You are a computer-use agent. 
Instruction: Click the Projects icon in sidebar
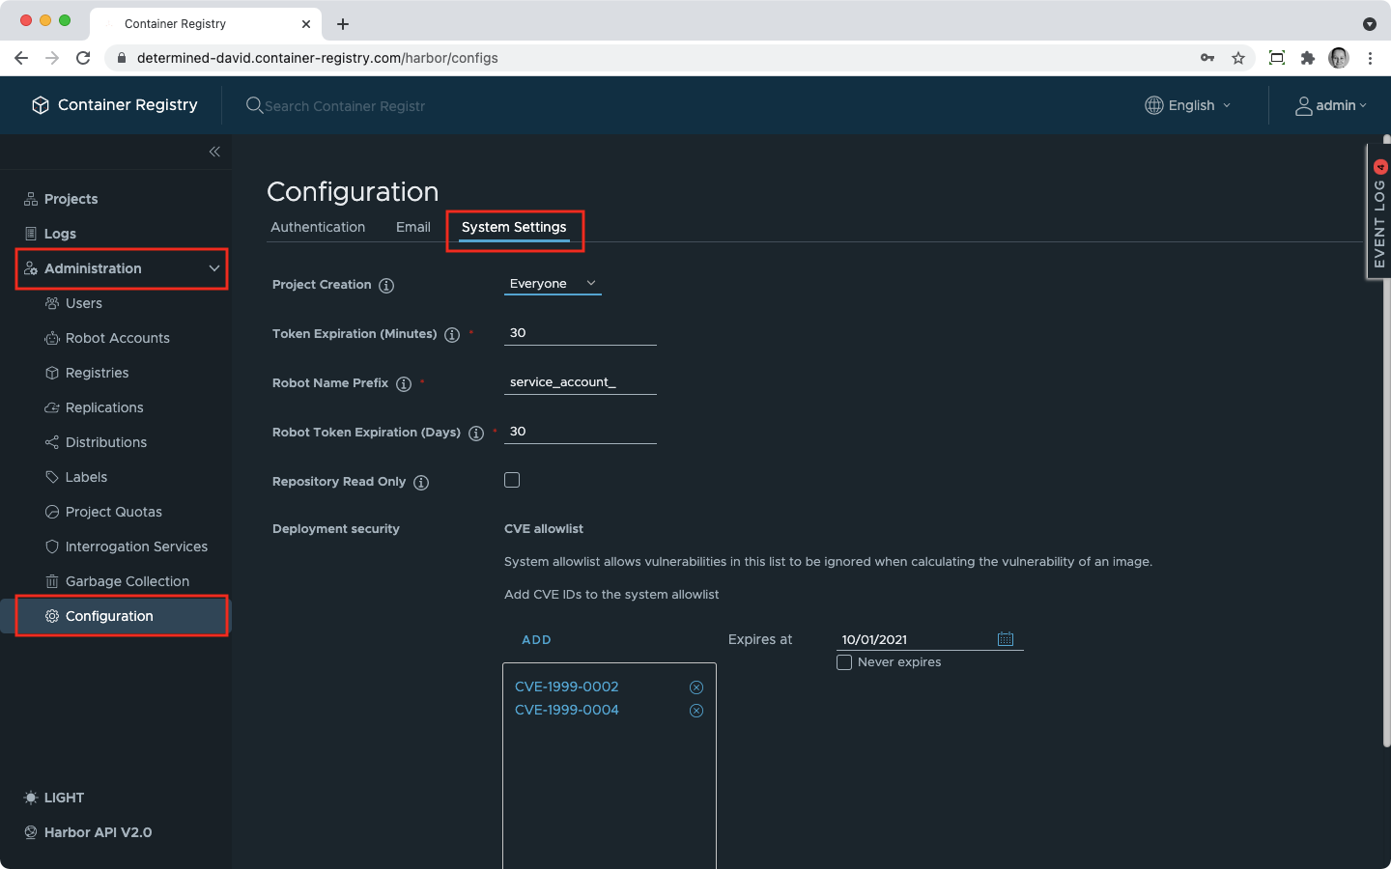[x=31, y=199]
